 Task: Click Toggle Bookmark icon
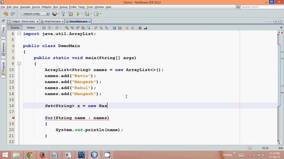pyautogui.click(x=106, y=28)
